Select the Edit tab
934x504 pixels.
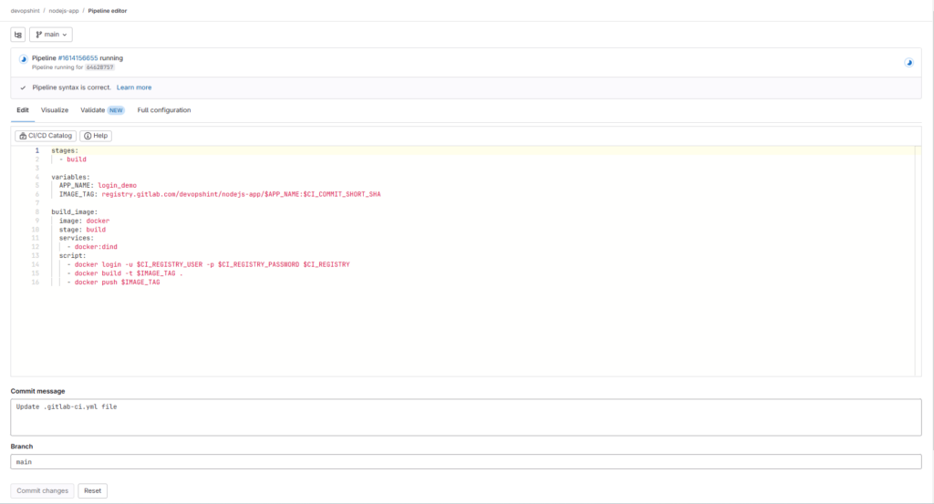point(23,110)
